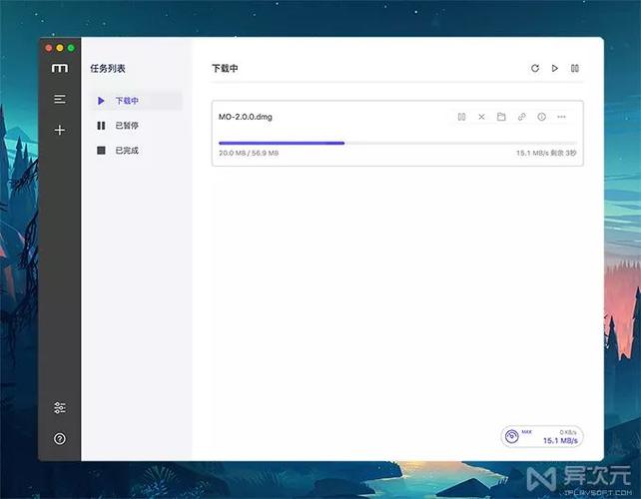Select the MO-2.0.0.dmg file name

click(246, 117)
